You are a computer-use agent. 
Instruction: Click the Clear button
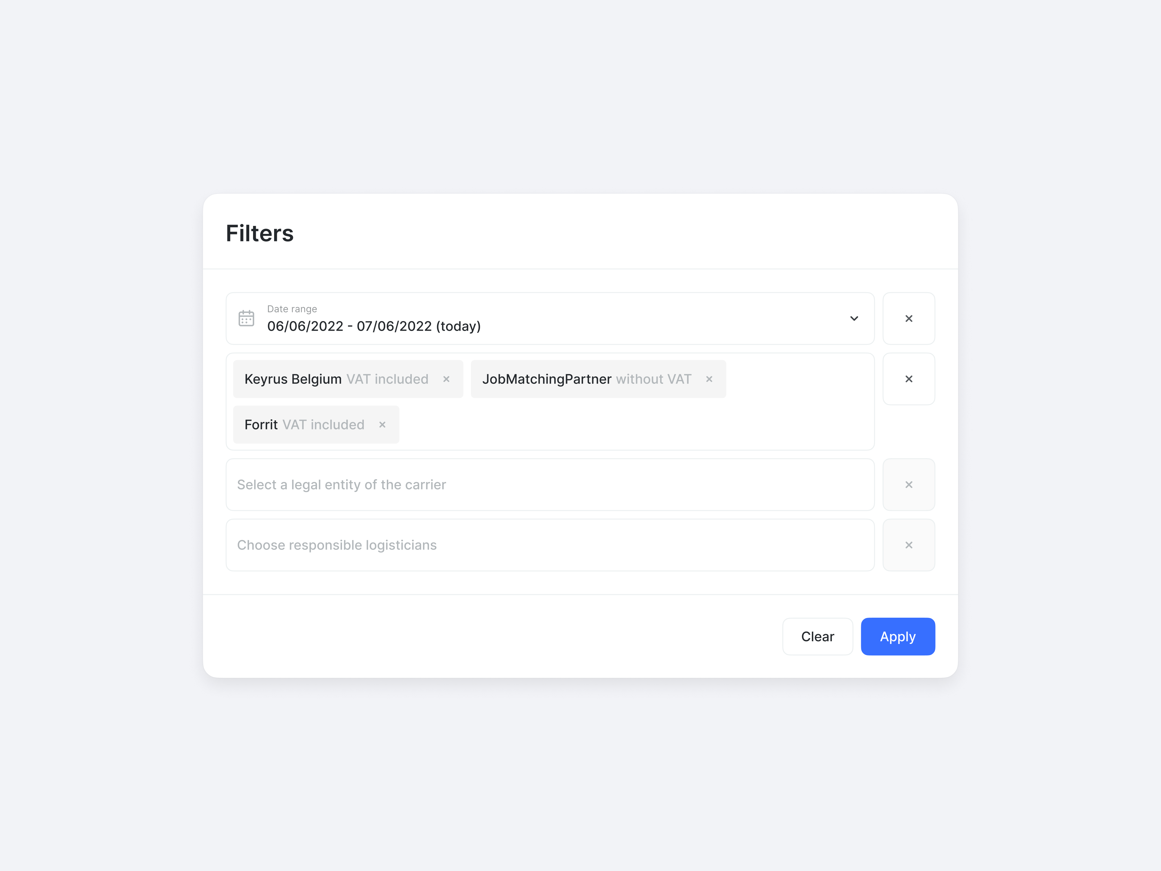817,637
